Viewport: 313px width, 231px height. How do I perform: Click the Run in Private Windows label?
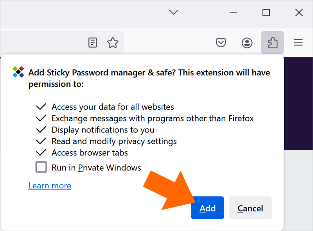coord(96,168)
